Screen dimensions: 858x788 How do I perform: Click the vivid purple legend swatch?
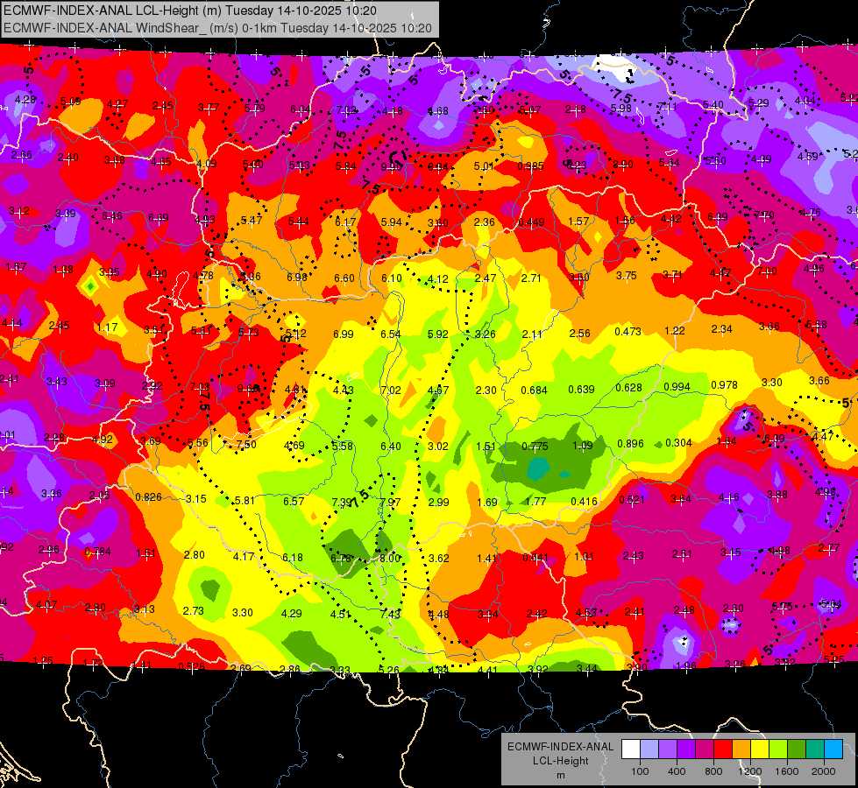point(686,749)
